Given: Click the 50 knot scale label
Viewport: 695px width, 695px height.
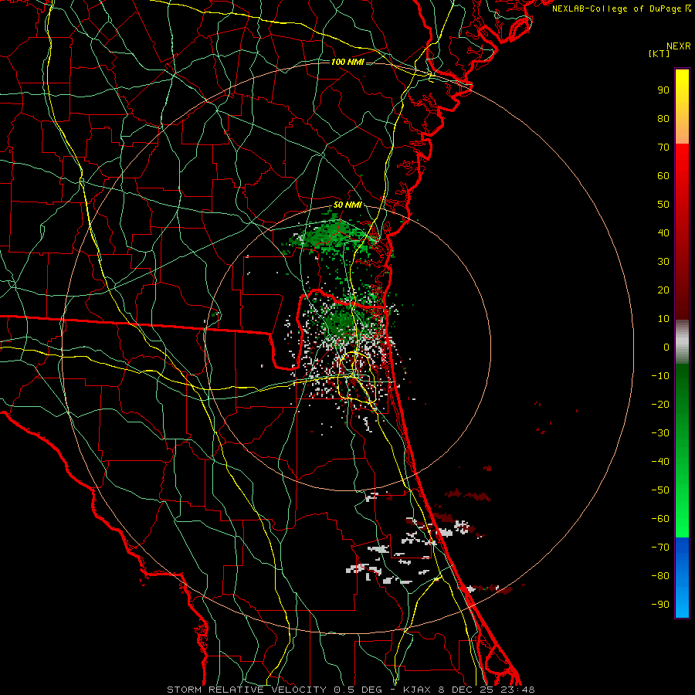Looking at the screenshot, I should click(663, 205).
